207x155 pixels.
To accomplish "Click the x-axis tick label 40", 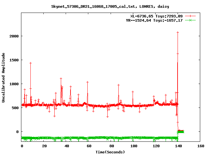I will pyautogui.click(x=67, y=146).
